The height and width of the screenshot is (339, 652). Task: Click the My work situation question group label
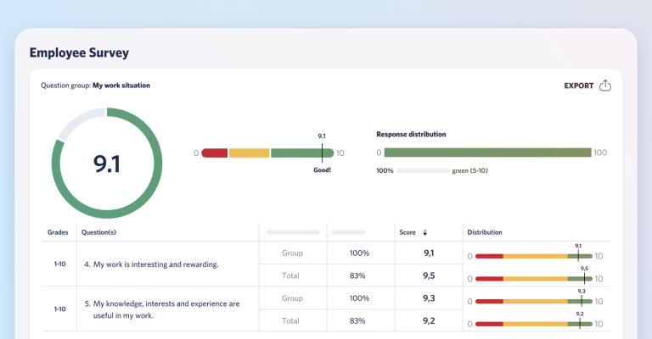point(121,86)
